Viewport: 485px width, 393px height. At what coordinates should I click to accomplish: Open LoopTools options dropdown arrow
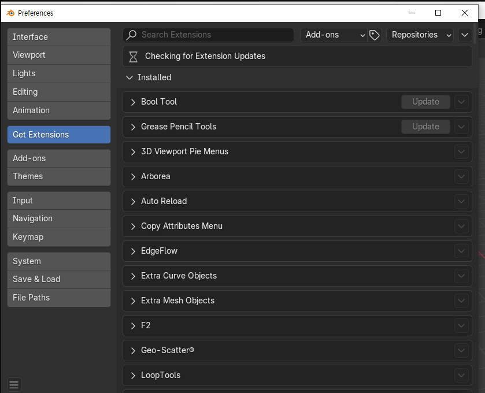click(461, 375)
